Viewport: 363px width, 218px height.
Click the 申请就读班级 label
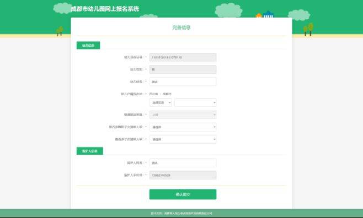pyautogui.click(x=134, y=115)
